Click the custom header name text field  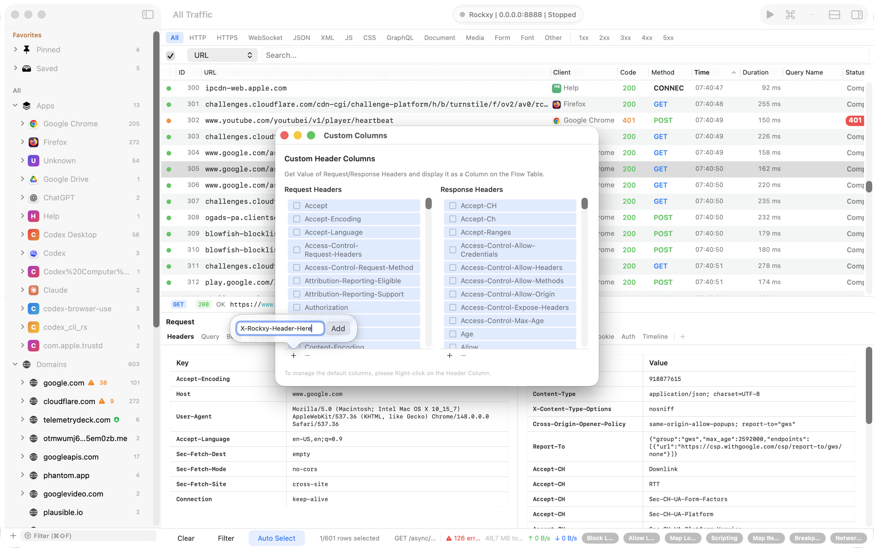click(280, 328)
